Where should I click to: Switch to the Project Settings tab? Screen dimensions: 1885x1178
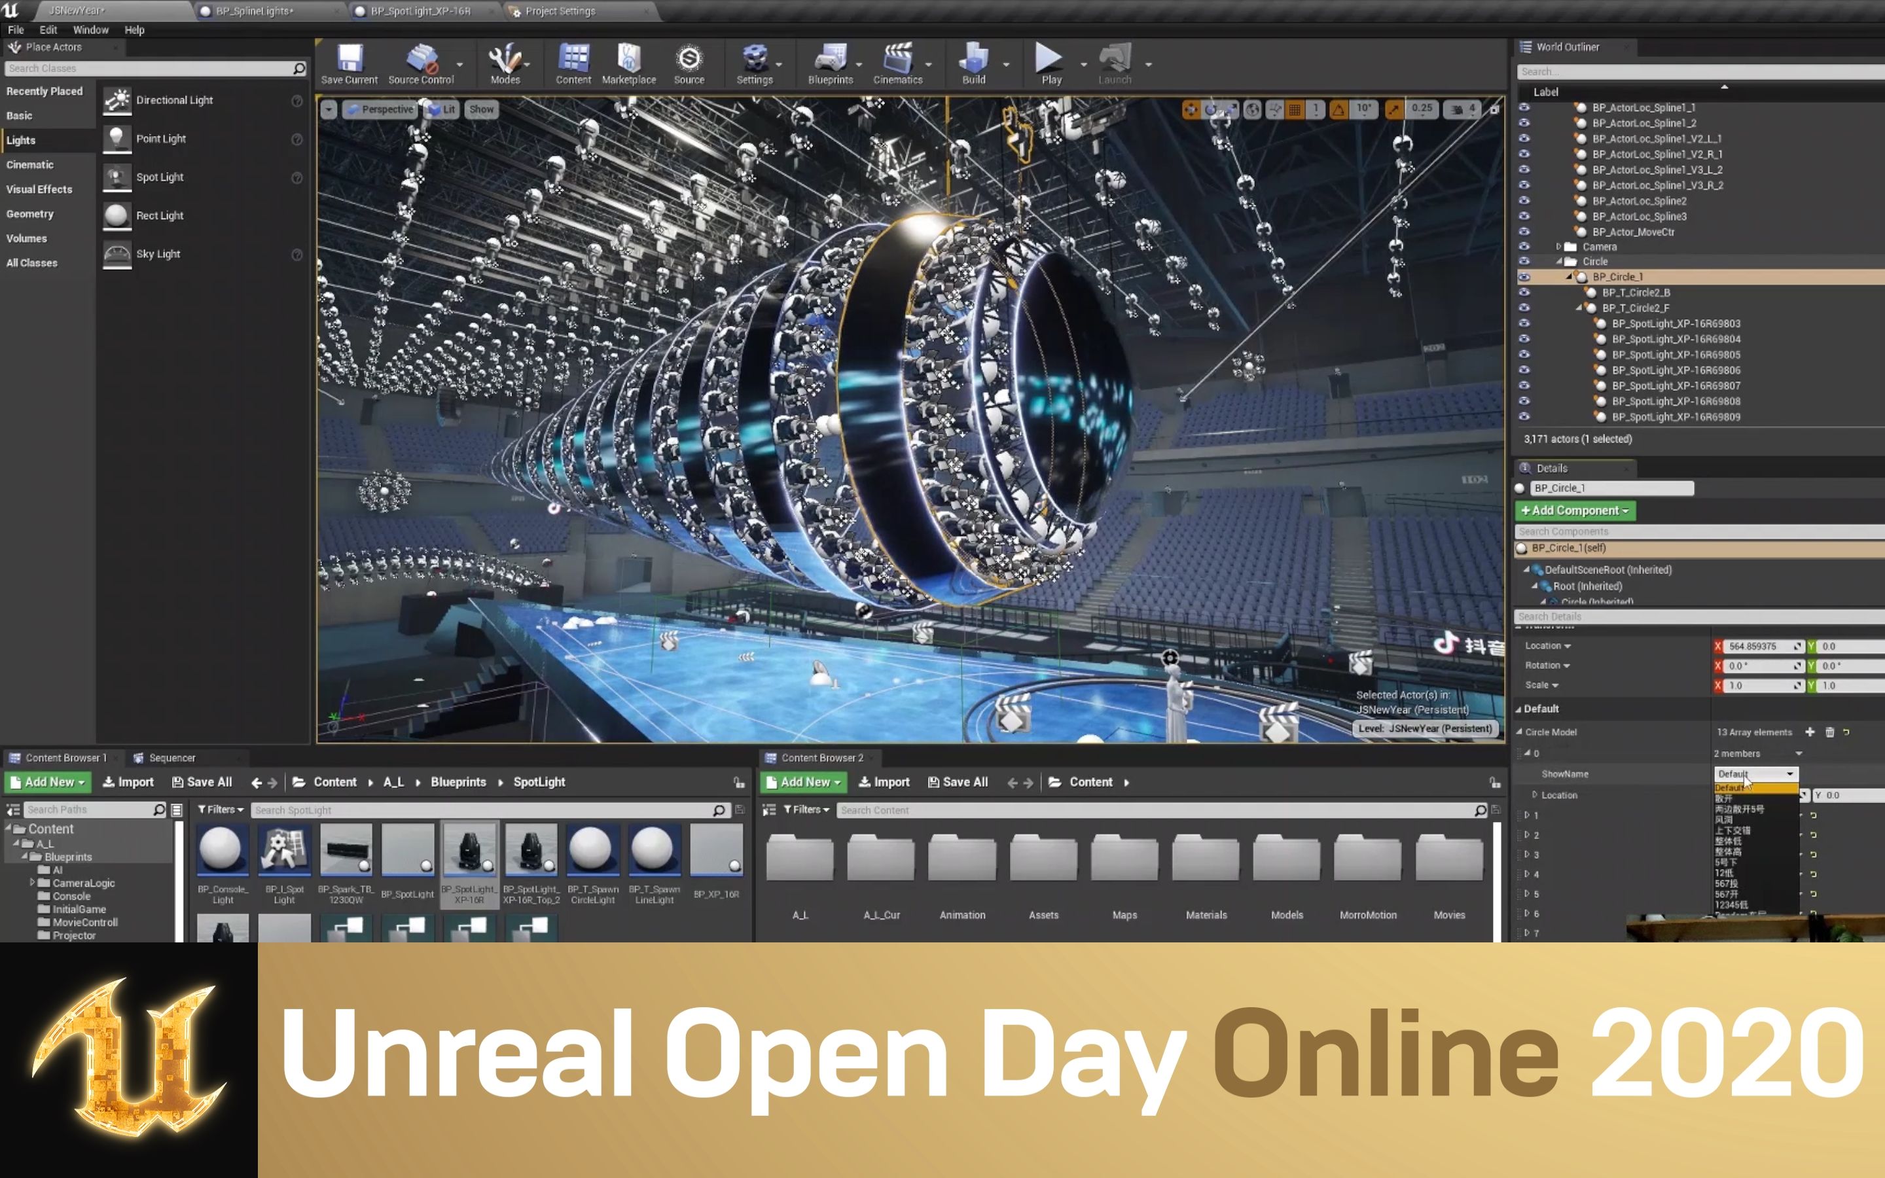pos(581,11)
